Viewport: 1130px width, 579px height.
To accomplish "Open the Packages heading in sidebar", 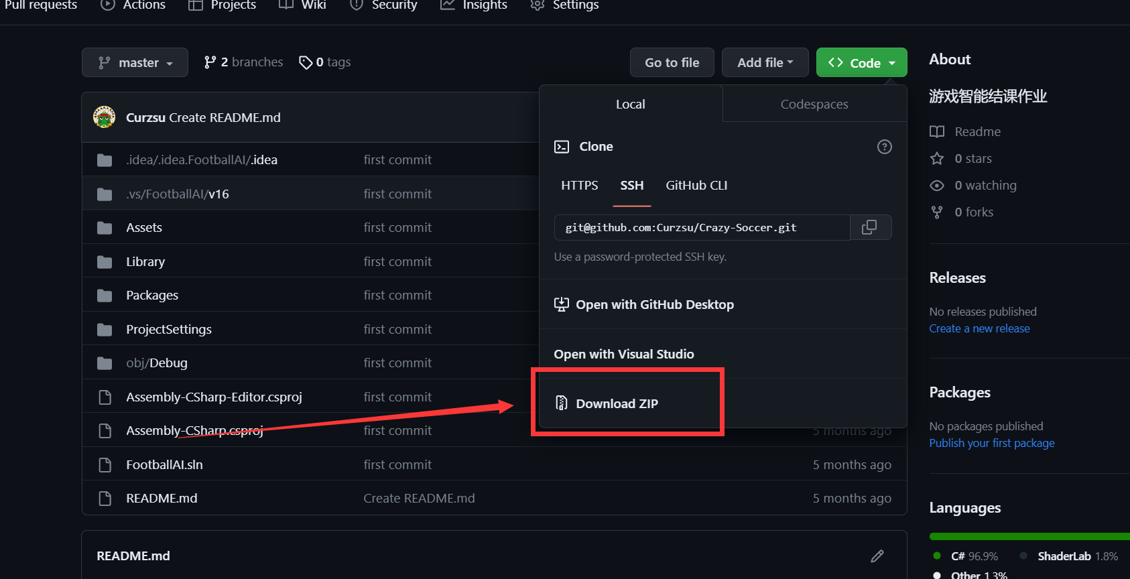I will tap(960, 393).
